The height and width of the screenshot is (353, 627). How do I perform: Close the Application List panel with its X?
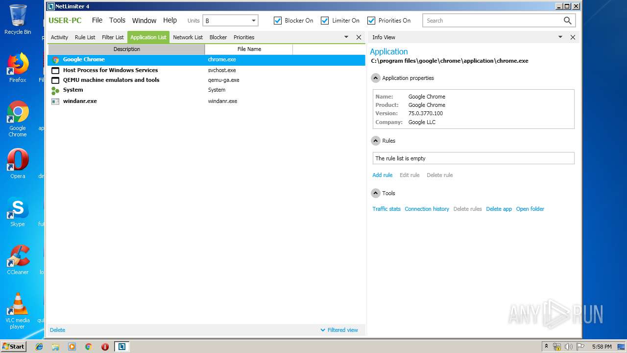coord(359,37)
